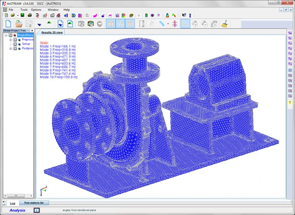Toggle the ProjectDocument checkbox in tree

pos(11,35)
